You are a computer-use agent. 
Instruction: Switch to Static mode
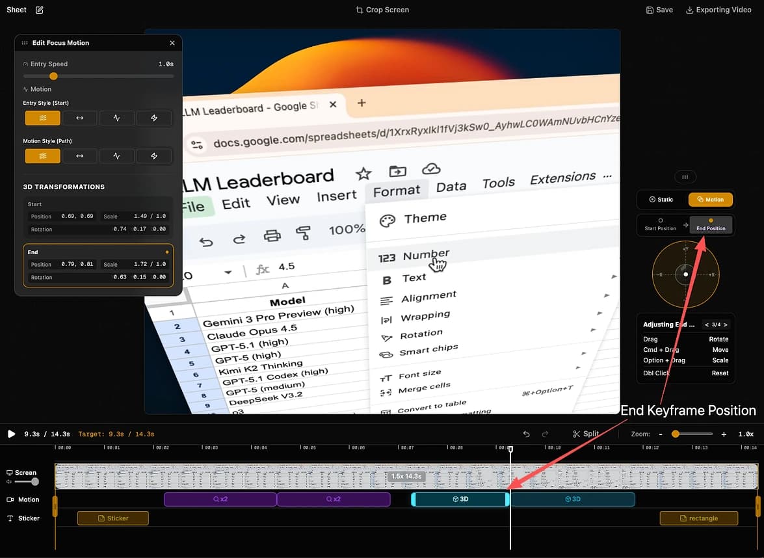coord(661,200)
